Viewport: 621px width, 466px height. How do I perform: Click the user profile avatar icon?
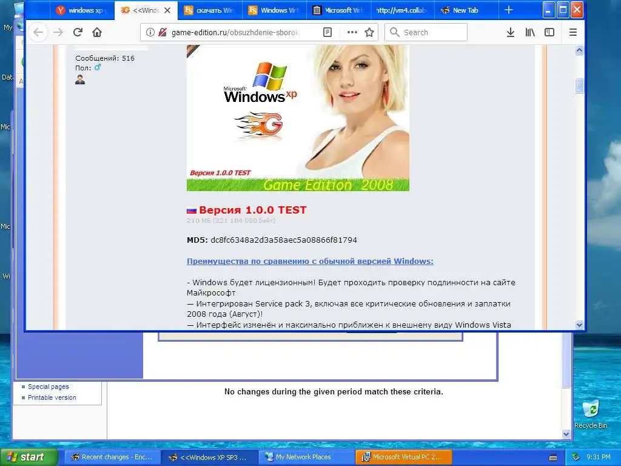[x=80, y=79]
